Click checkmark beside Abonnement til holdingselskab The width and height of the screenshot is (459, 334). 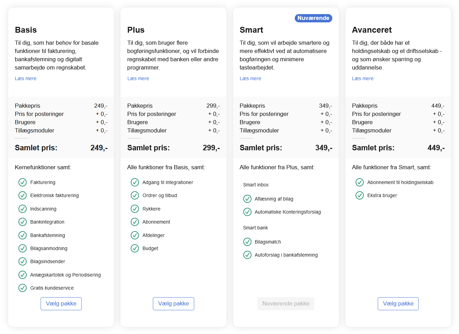[359, 182]
